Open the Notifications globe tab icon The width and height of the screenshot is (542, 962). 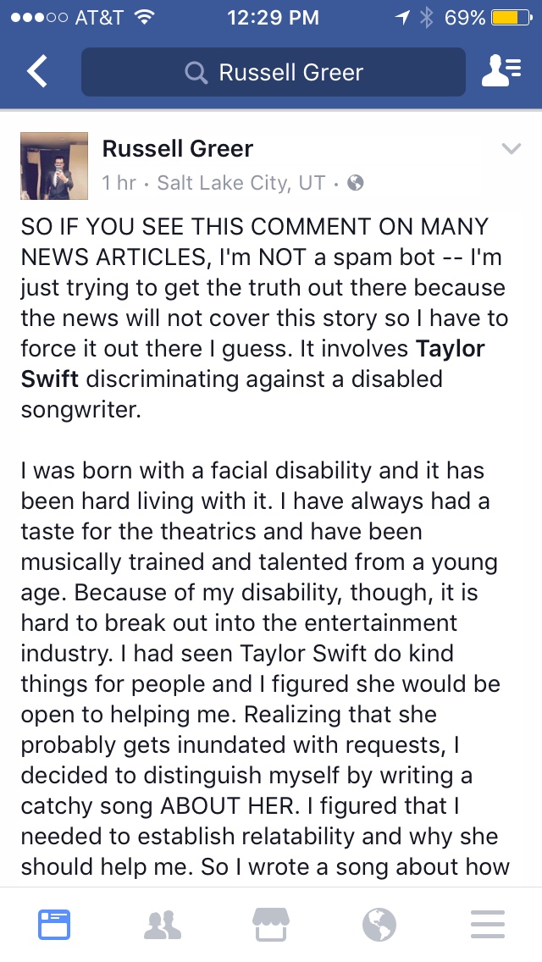[379, 925]
